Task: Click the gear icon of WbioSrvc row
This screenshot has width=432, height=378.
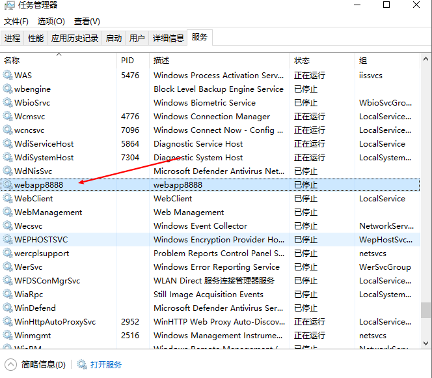Action: click(8, 102)
